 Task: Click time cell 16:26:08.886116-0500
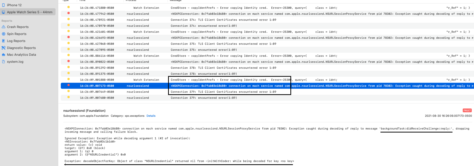click(97, 56)
